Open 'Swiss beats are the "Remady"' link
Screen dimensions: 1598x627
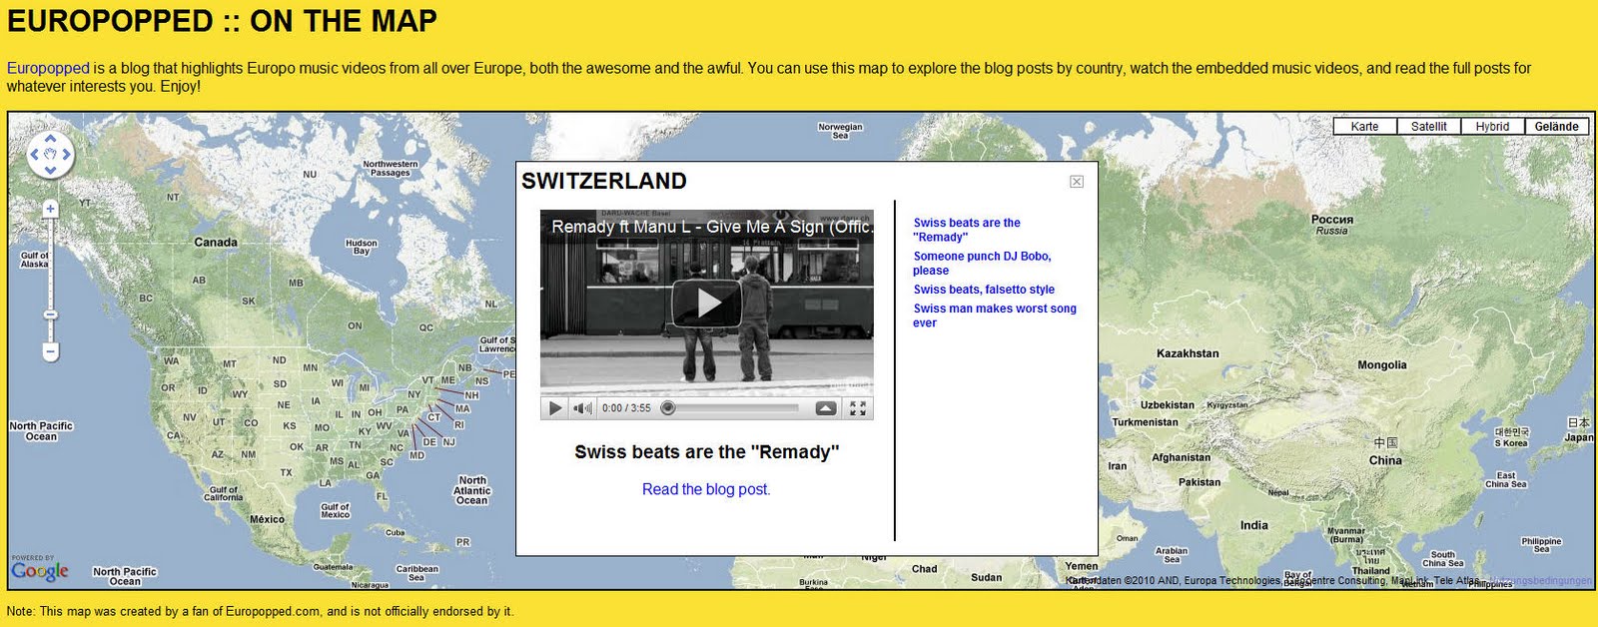pyautogui.click(x=967, y=230)
